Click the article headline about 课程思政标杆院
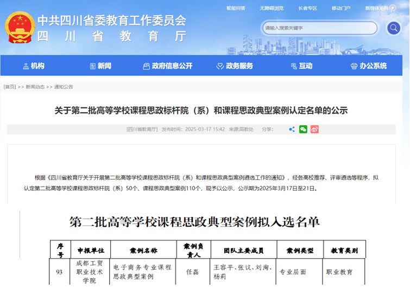410x289 pixels. 201,111
